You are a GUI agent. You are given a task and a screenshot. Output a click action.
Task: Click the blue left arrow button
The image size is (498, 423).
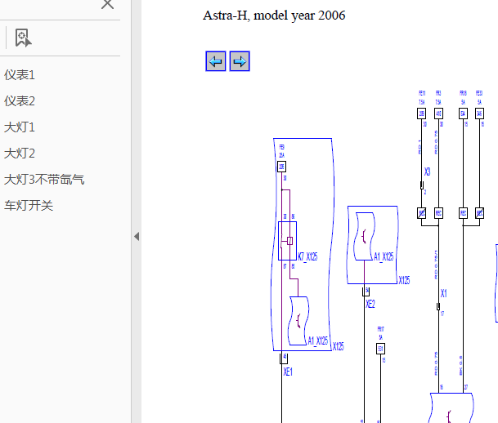[216, 61]
